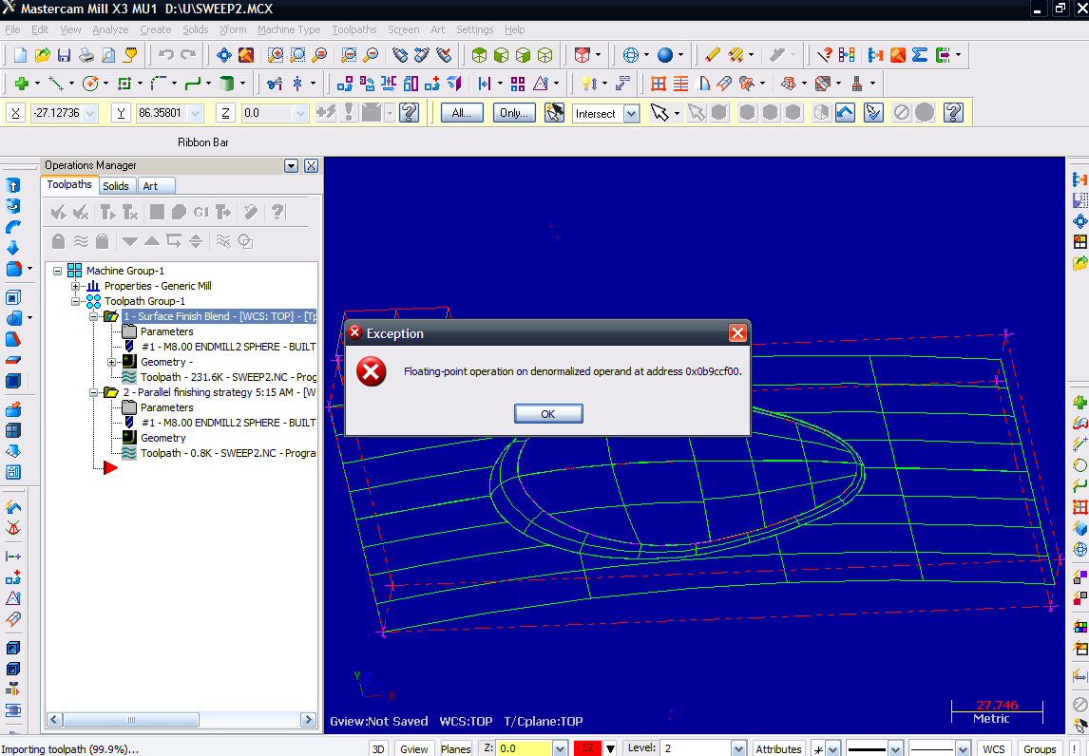This screenshot has width=1089, height=756.
Task: Click the error icon in Exception dialog
Action: (x=371, y=371)
